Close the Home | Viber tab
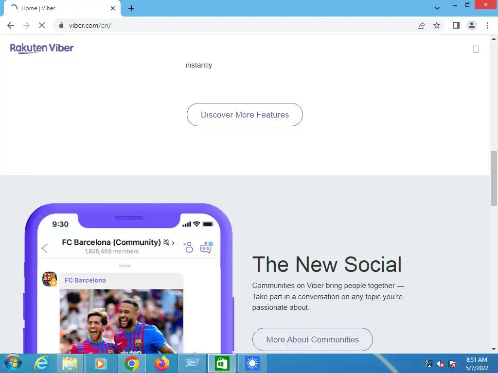 pos(113,8)
